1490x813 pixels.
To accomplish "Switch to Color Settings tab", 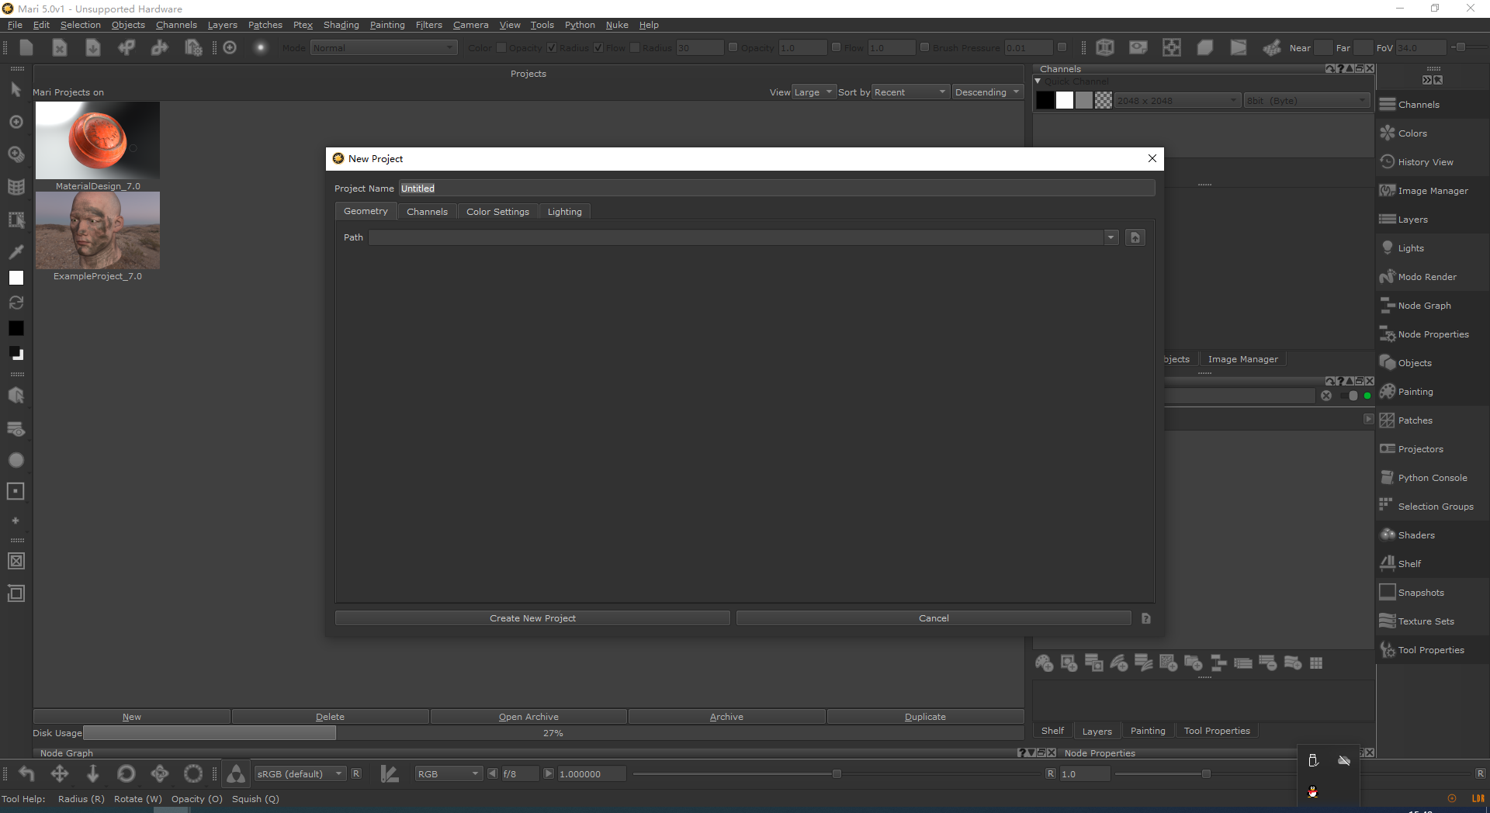I will coord(497,212).
